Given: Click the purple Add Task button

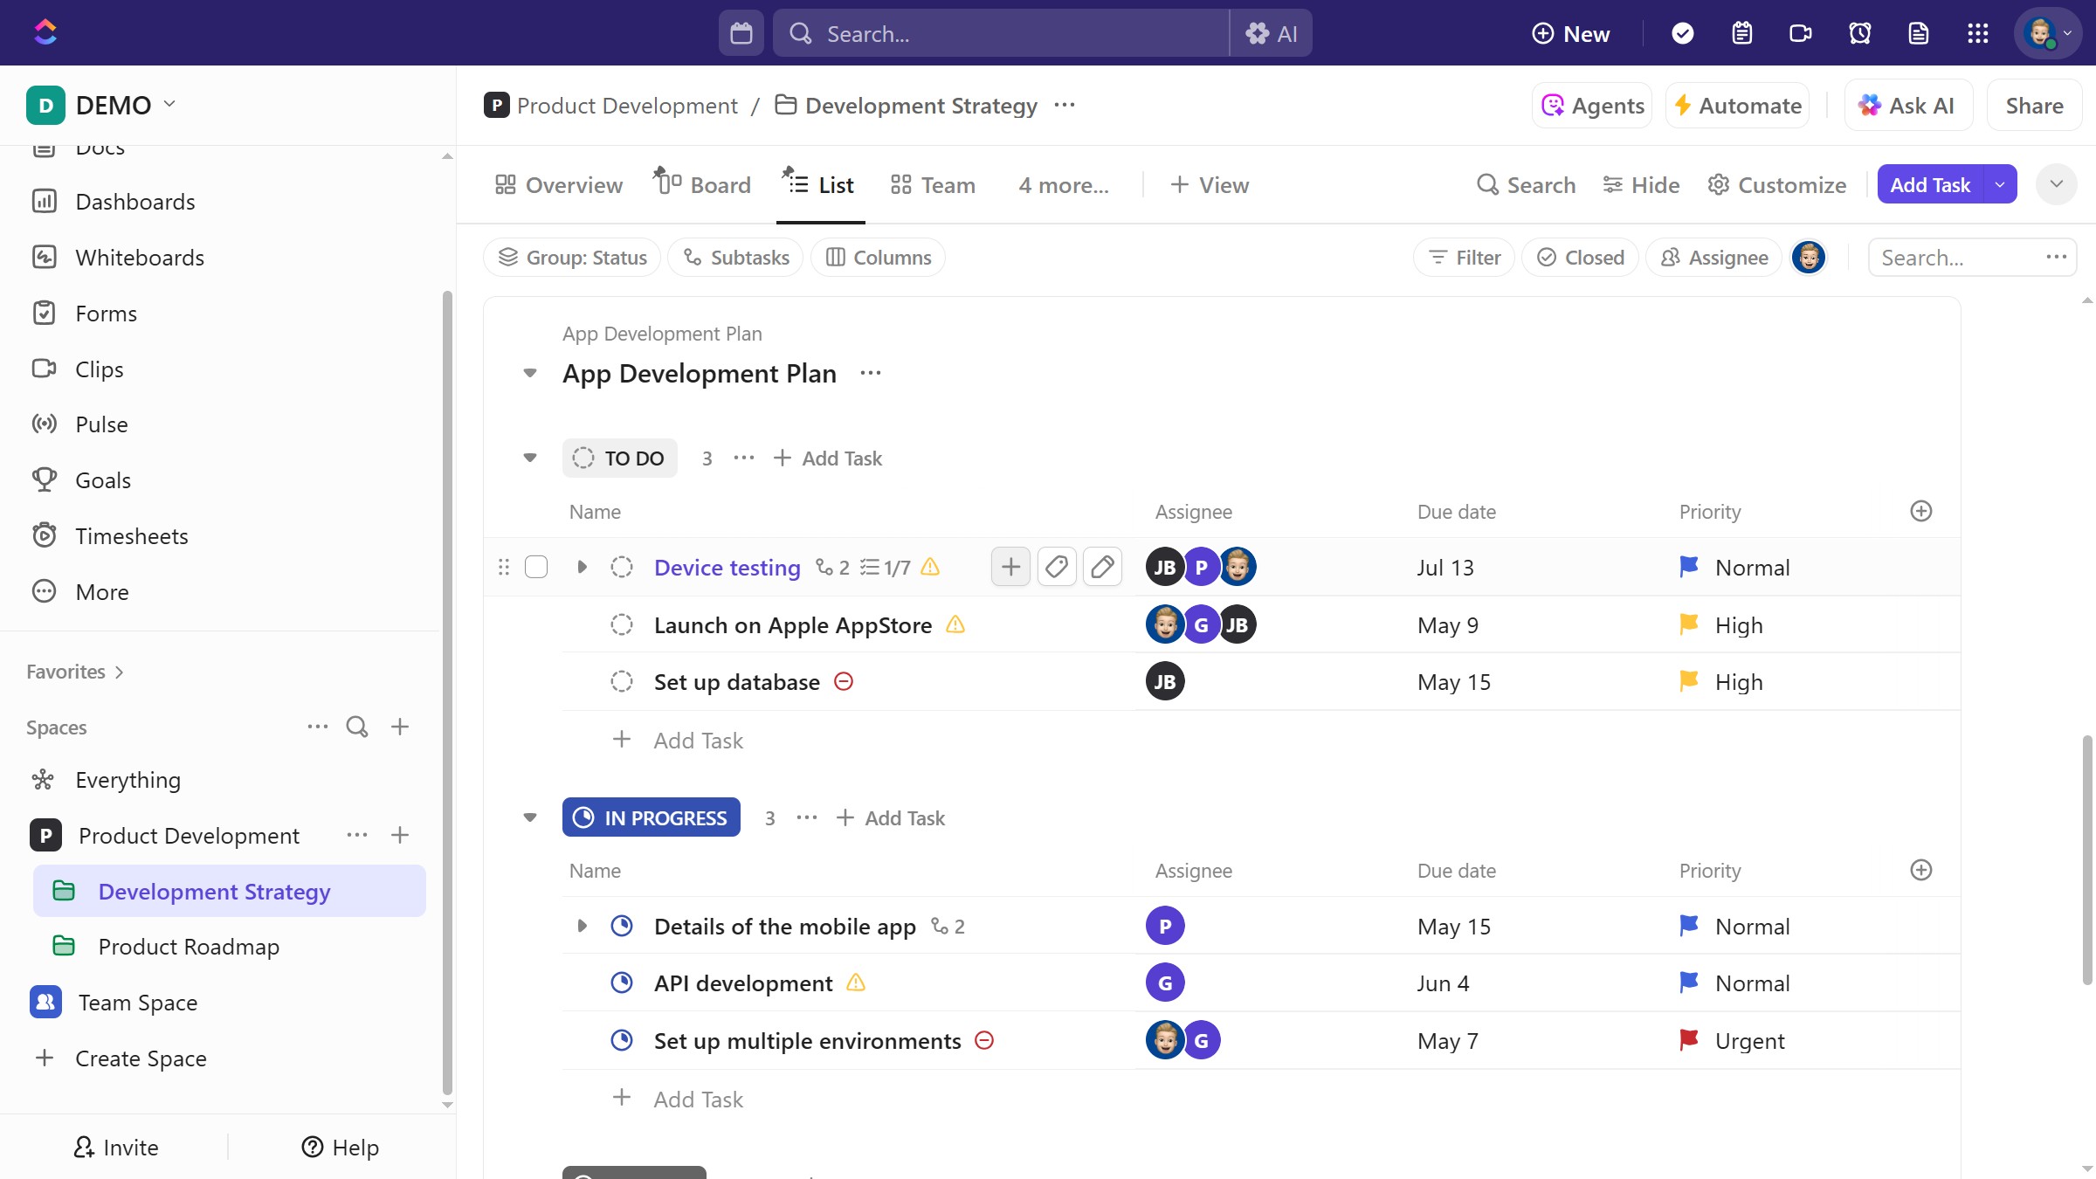Looking at the screenshot, I should coord(1930,184).
